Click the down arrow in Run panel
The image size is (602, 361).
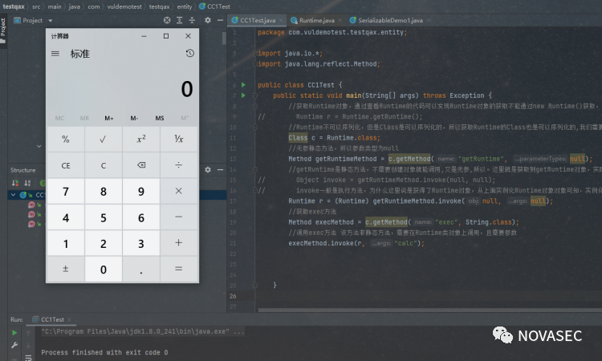28,345
